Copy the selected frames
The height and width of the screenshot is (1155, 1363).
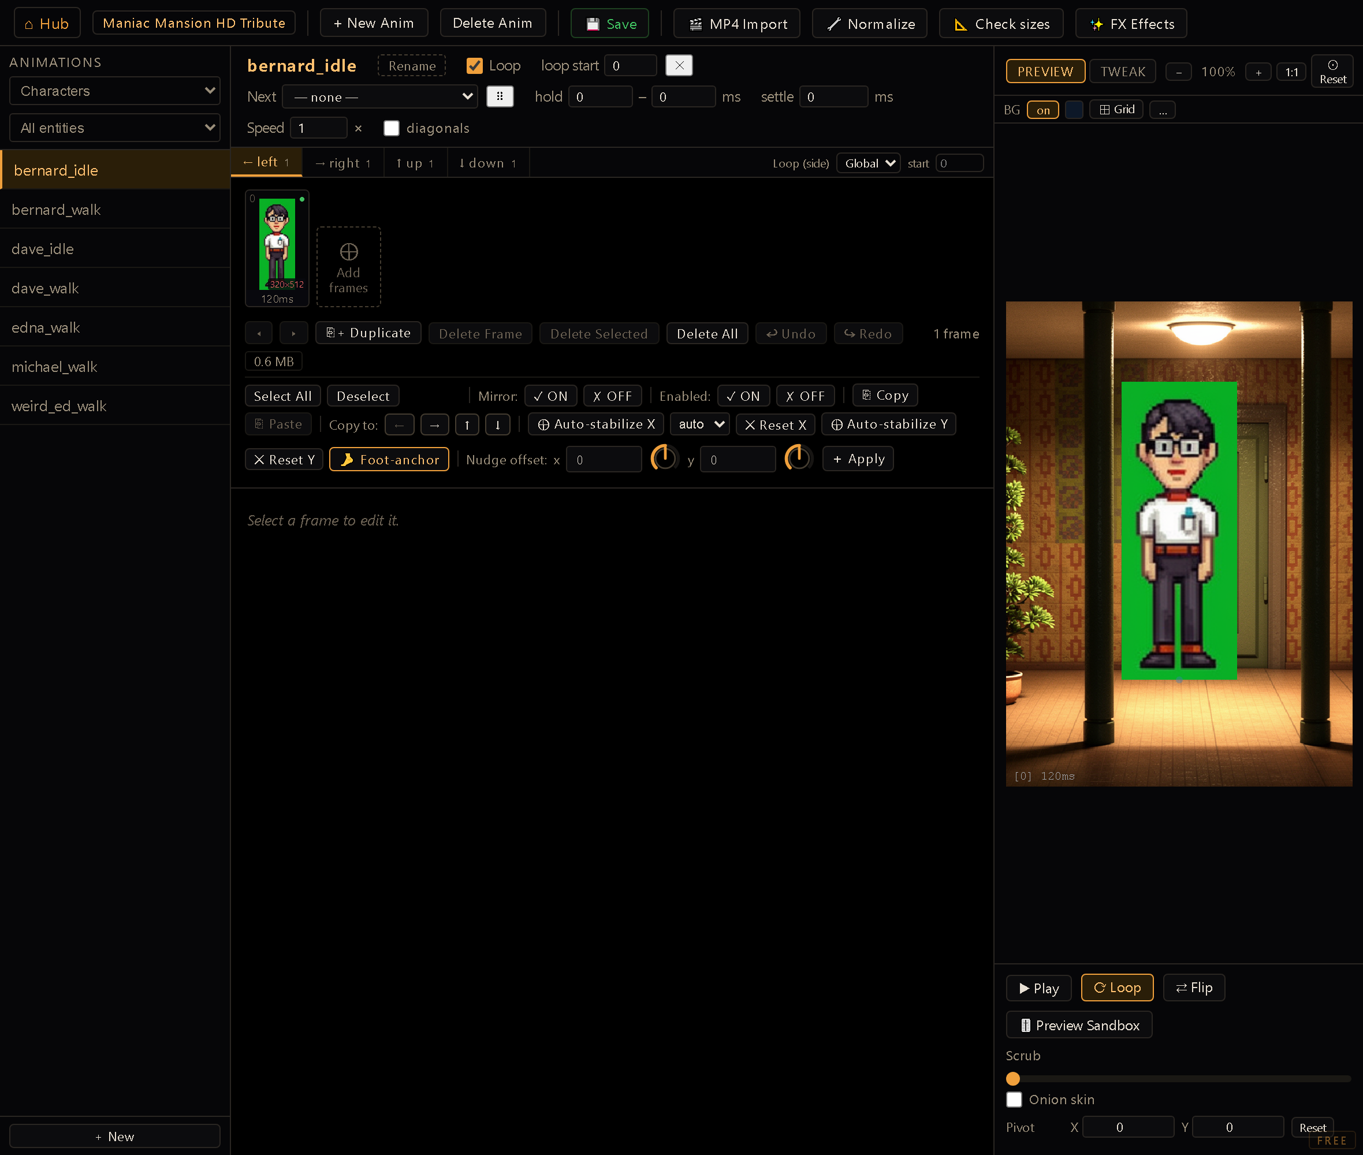pyautogui.click(x=885, y=396)
